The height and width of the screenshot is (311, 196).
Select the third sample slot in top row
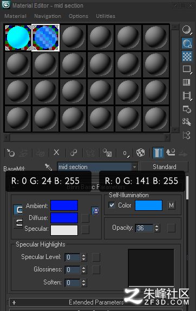73,37
